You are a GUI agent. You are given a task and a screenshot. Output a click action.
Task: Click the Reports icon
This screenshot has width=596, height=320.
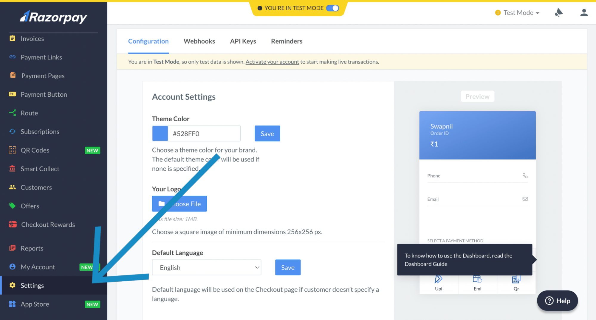click(x=12, y=248)
